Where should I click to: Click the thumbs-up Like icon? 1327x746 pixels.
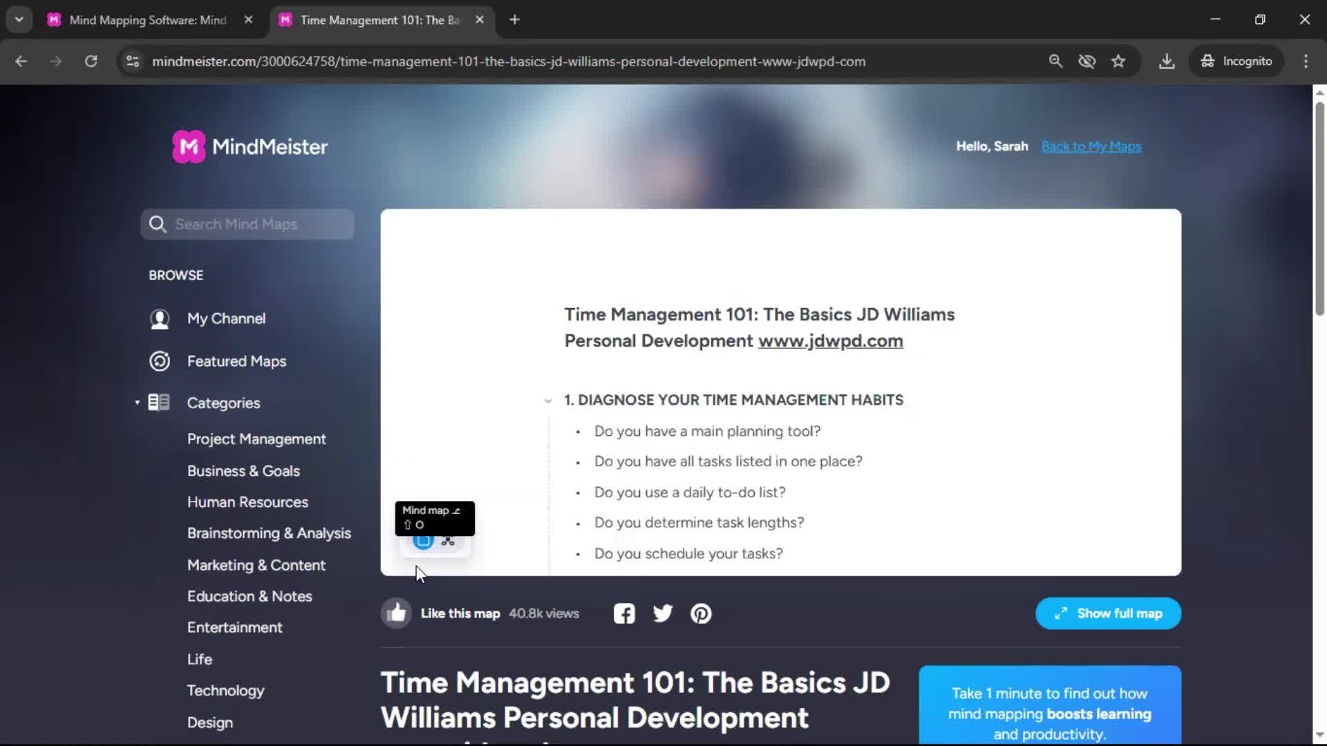click(397, 613)
